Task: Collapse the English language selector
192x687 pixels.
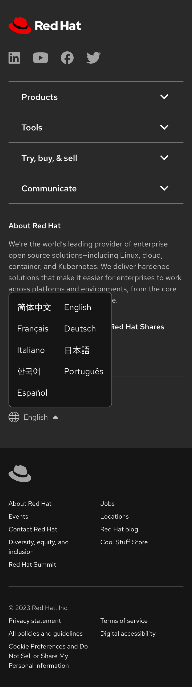Action: tap(35, 417)
